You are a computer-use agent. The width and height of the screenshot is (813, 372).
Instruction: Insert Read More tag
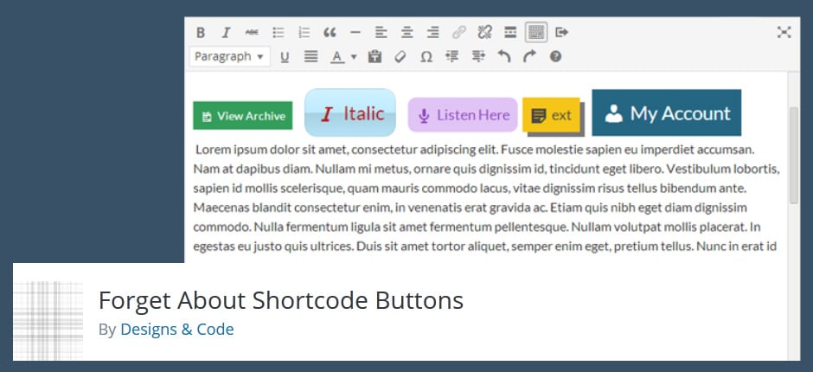(x=510, y=33)
